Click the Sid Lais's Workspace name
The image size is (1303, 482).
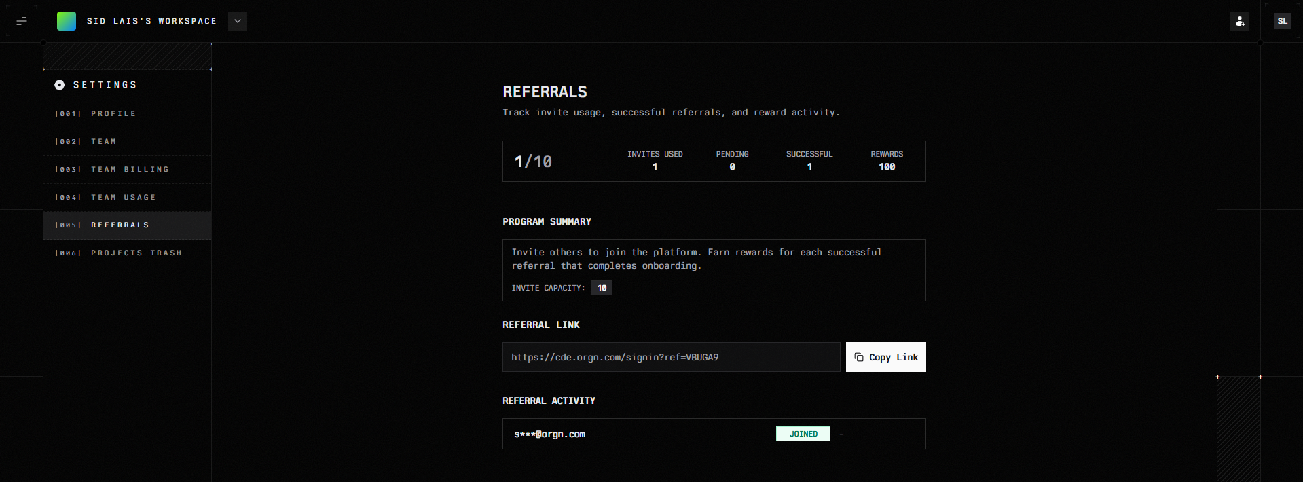[x=151, y=21]
